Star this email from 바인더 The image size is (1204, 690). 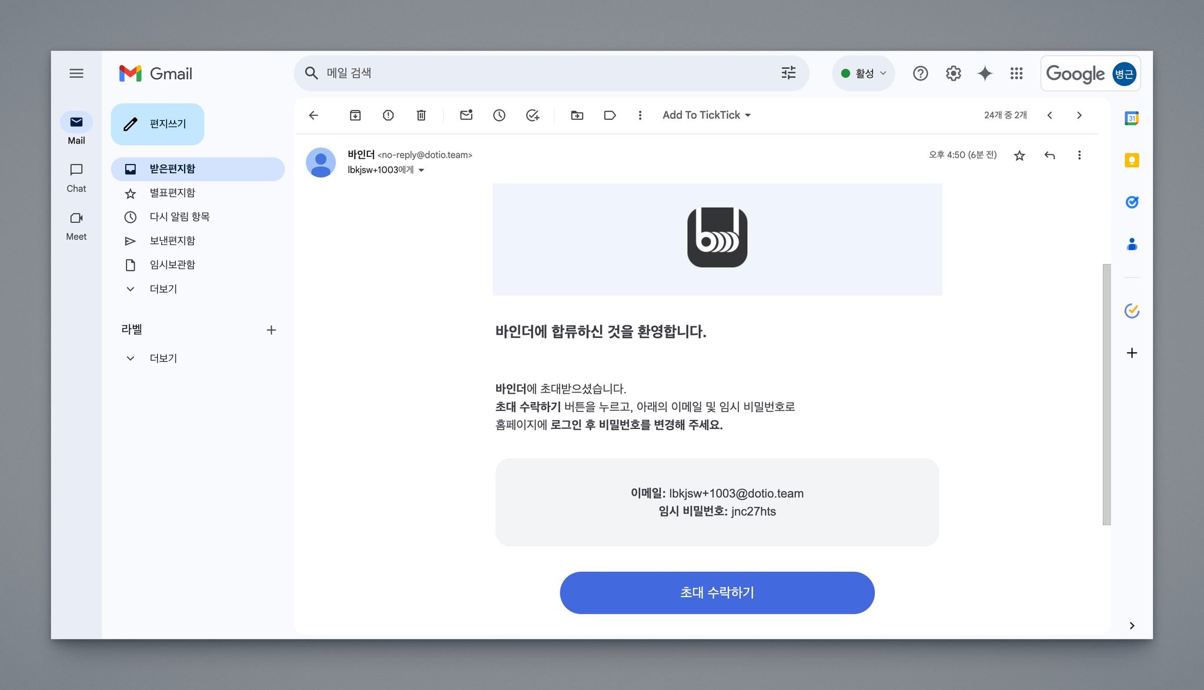[1019, 155]
